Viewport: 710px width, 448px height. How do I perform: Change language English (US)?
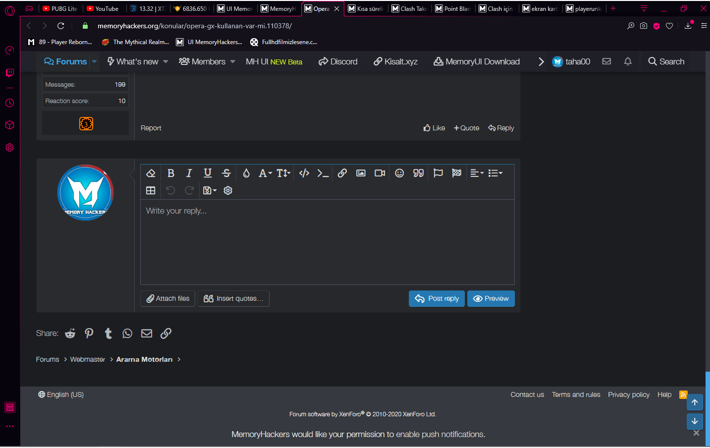click(61, 395)
